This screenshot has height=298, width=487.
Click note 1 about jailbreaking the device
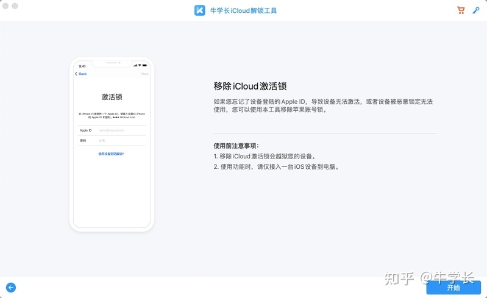265,156
